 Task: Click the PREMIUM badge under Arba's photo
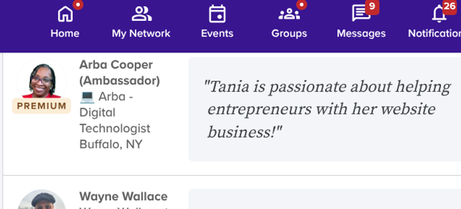click(x=41, y=106)
